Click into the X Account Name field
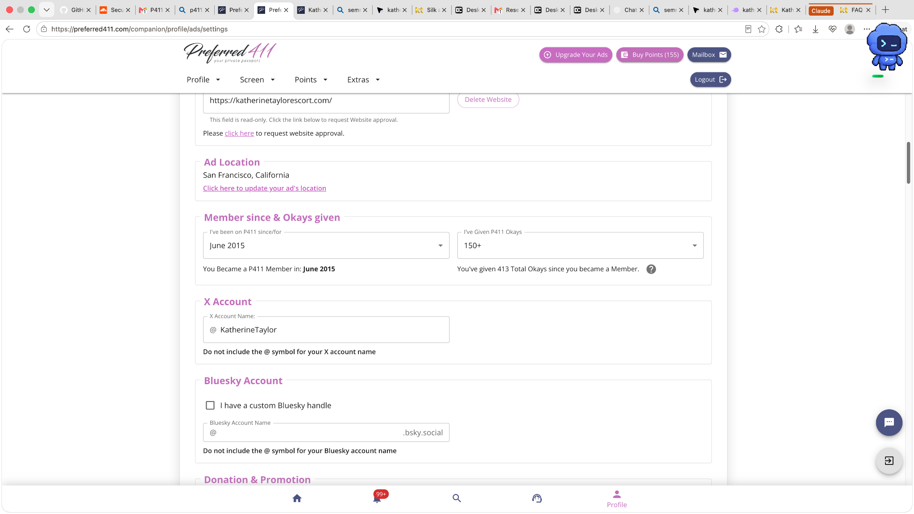 point(326,330)
